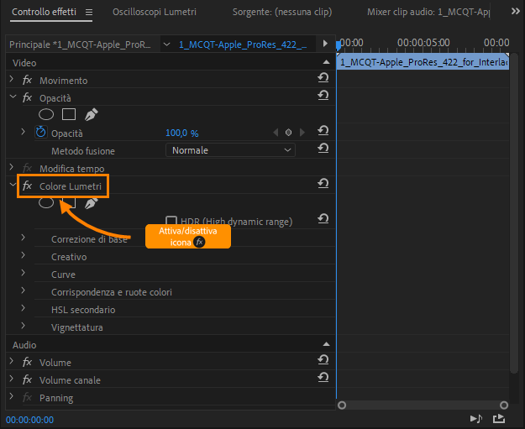Image resolution: width=525 pixels, height=429 pixels.
Task: Expand the Volume canale effect
Action: 12,379
